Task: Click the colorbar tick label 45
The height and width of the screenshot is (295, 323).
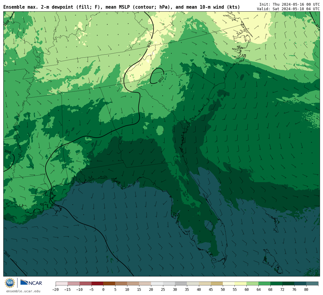Action: [211, 290]
